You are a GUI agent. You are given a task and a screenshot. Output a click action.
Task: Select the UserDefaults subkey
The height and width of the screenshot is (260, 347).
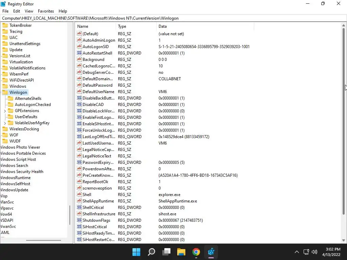click(26, 117)
